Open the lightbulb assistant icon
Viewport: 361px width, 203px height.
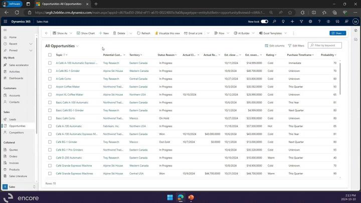click(283, 21)
